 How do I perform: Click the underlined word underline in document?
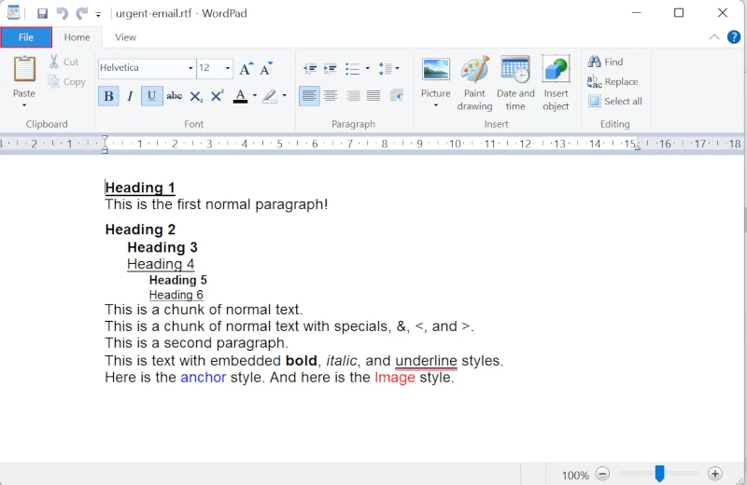426,361
